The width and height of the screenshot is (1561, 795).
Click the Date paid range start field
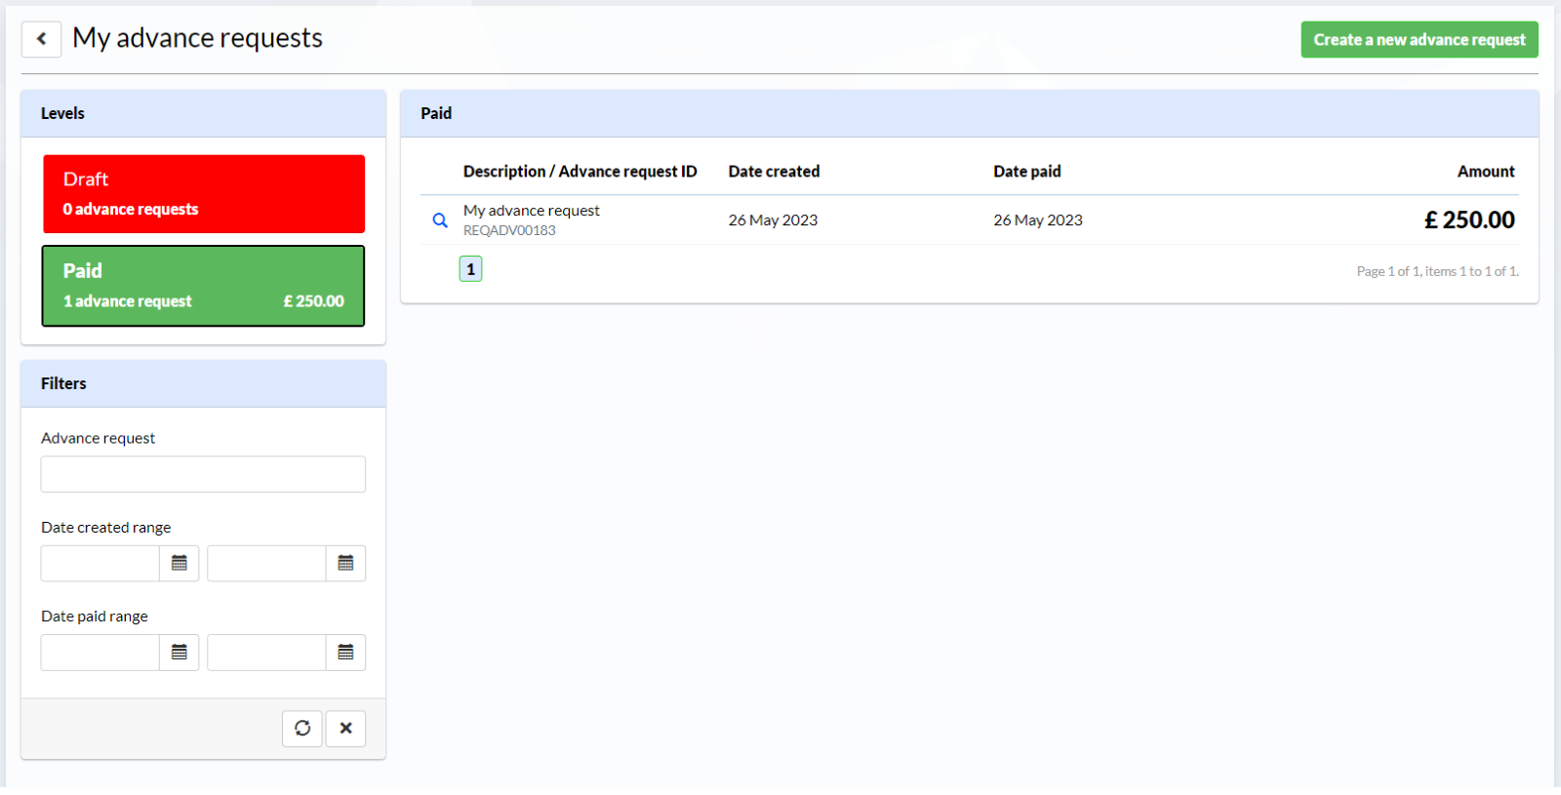pos(100,653)
